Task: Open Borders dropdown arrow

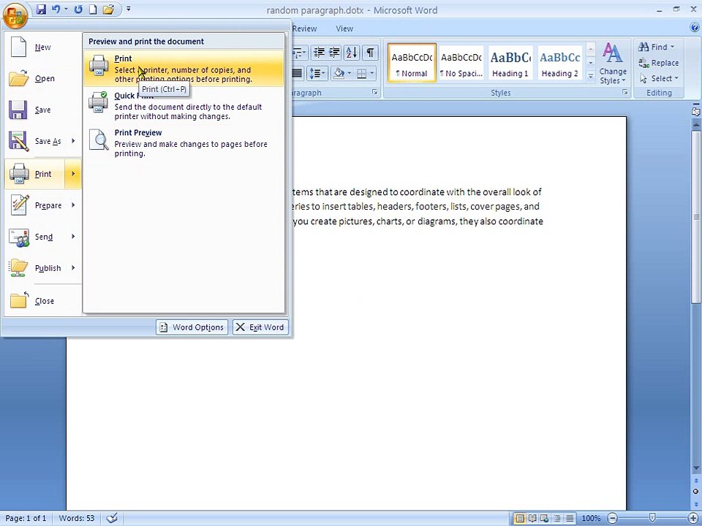Action: point(372,73)
